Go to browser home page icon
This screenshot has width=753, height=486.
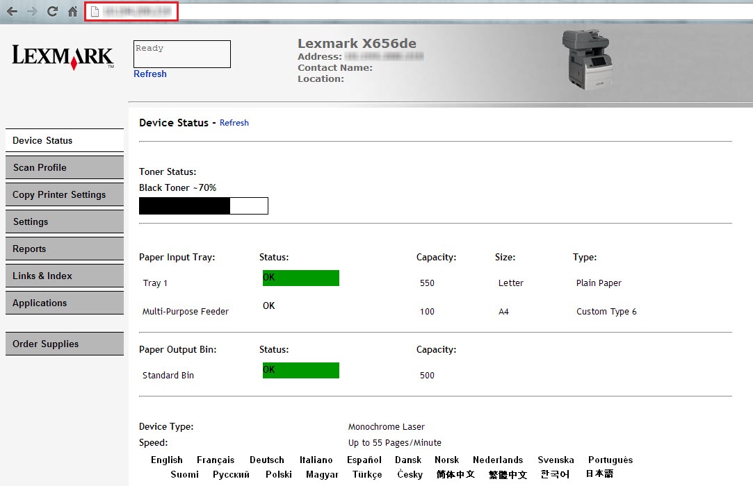click(72, 12)
